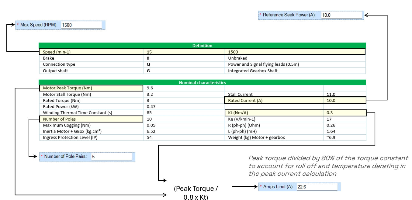Click the 1500 value in the Speed row

pos(233,52)
